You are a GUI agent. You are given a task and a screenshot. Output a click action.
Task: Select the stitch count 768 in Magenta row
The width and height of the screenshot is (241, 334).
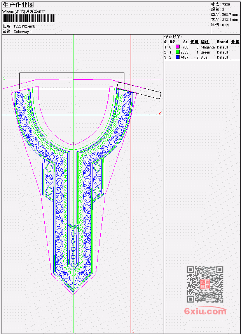coord(185,47)
